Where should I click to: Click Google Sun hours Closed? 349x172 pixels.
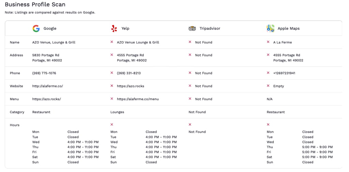tap(73, 162)
